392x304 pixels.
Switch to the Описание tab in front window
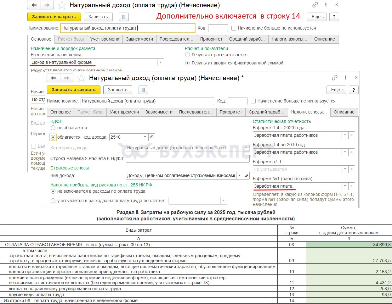[x=344, y=112]
